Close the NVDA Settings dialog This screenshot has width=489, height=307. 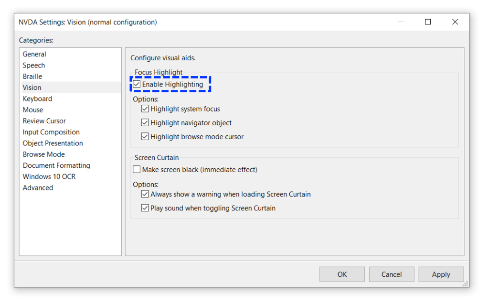click(455, 22)
